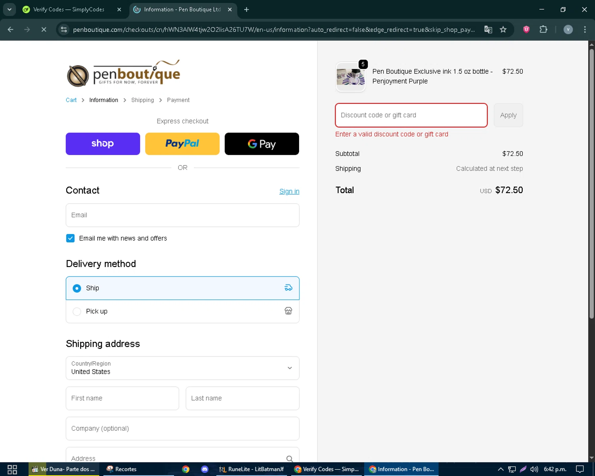
Task: Click the network tray icon
Action: click(x=512, y=469)
